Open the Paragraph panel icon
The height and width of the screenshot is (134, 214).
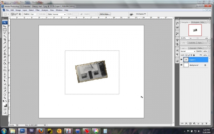177,55
